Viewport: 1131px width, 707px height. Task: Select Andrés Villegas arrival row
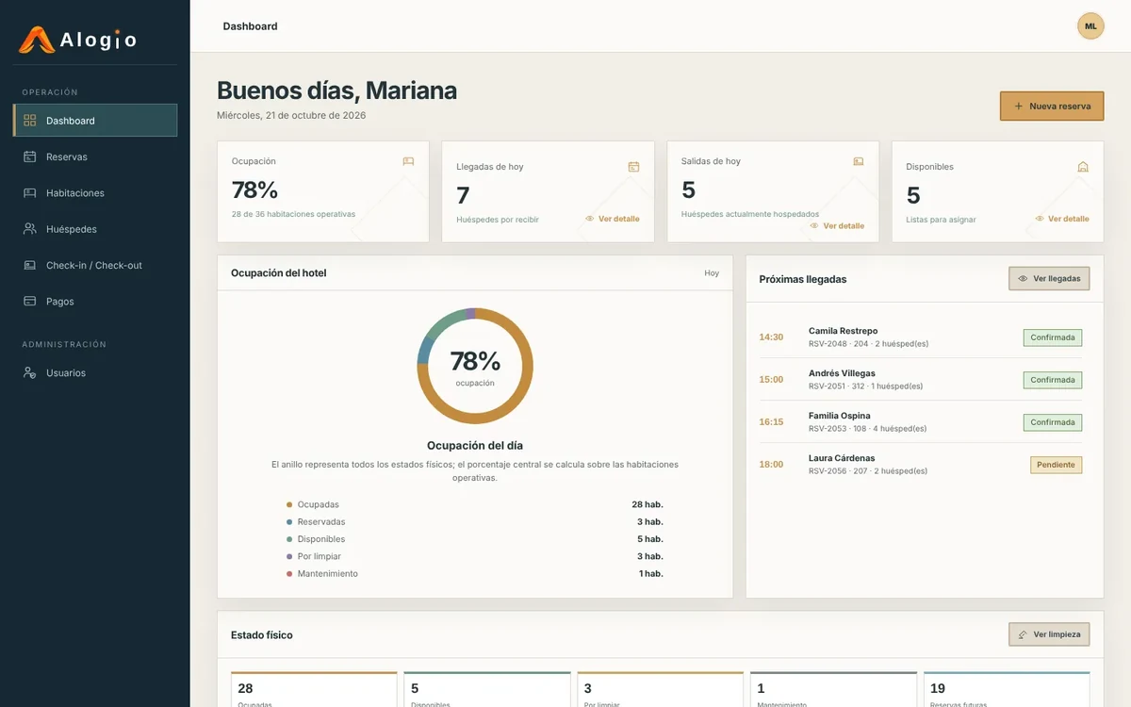point(921,380)
